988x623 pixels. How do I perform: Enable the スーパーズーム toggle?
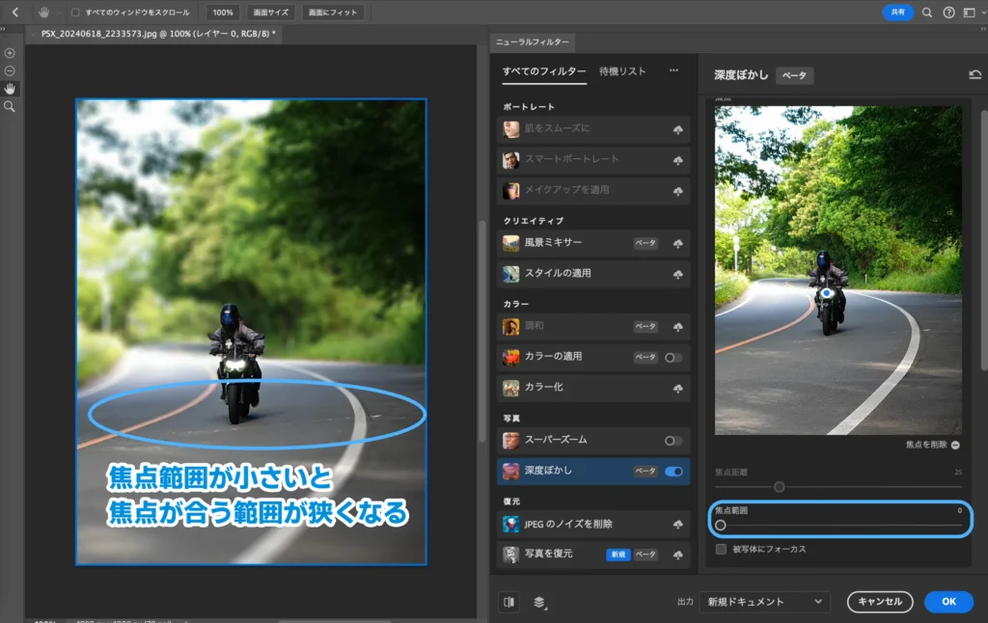(x=673, y=440)
